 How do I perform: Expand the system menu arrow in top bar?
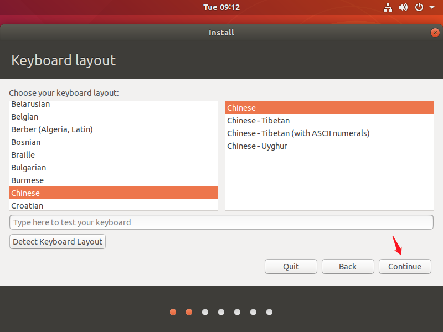[x=432, y=7]
